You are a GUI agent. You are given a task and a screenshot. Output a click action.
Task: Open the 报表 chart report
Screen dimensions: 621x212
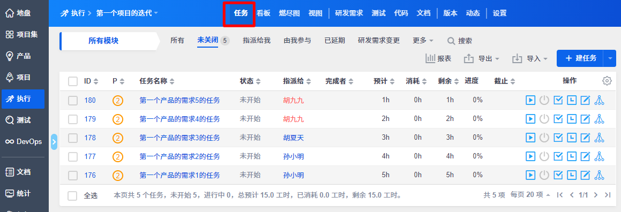click(x=438, y=58)
